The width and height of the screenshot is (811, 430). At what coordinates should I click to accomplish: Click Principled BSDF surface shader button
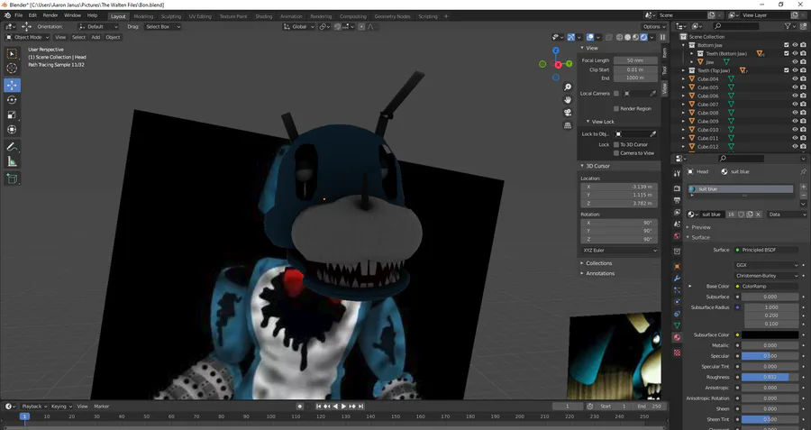(767, 250)
